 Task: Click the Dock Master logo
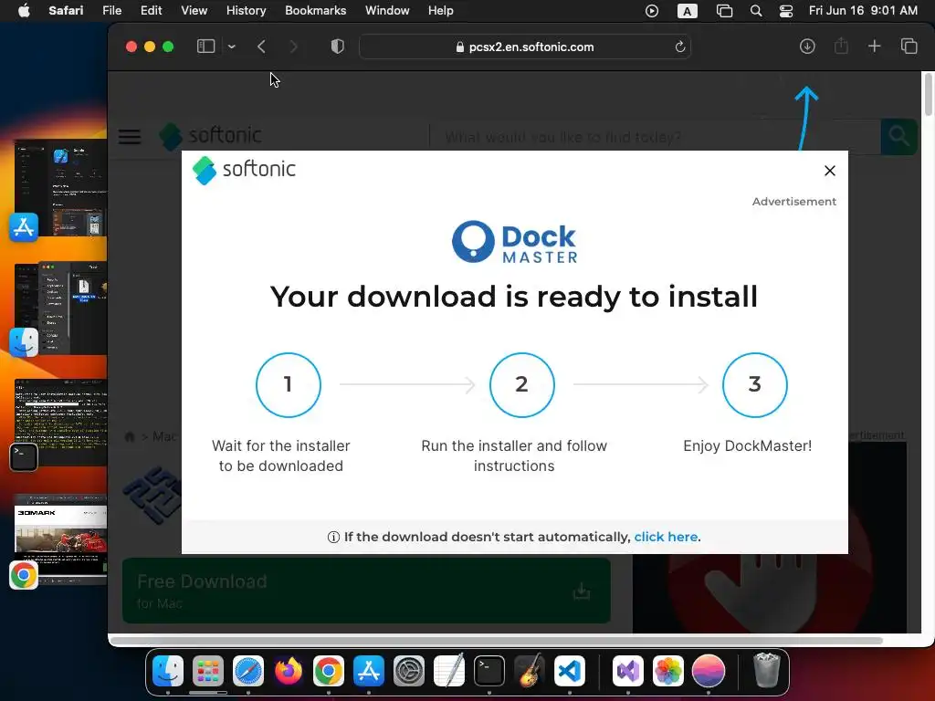[x=514, y=242]
